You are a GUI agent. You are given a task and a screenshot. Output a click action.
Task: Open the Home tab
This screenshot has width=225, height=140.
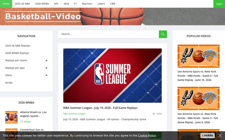click(x=6, y=4)
